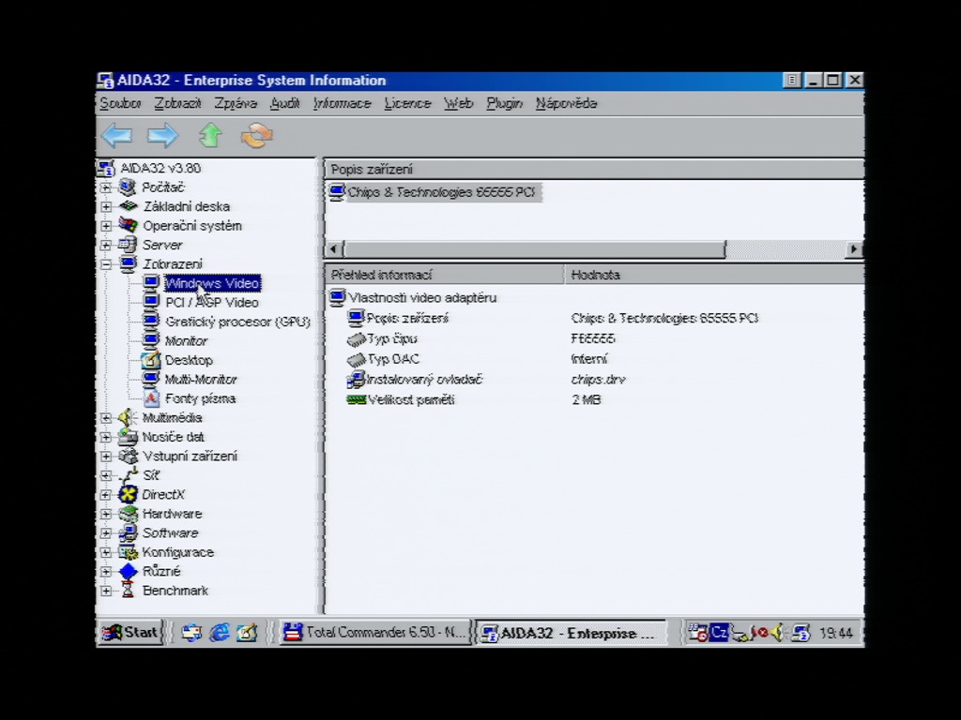Viewport: 961px width, 720px height.
Task: Click the Start button
Action: 130,632
